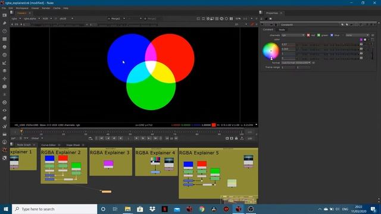The width and height of the screenshot is (381, 214).
Task: Open the Node tab in Properties
Action: tap(282, 30)
